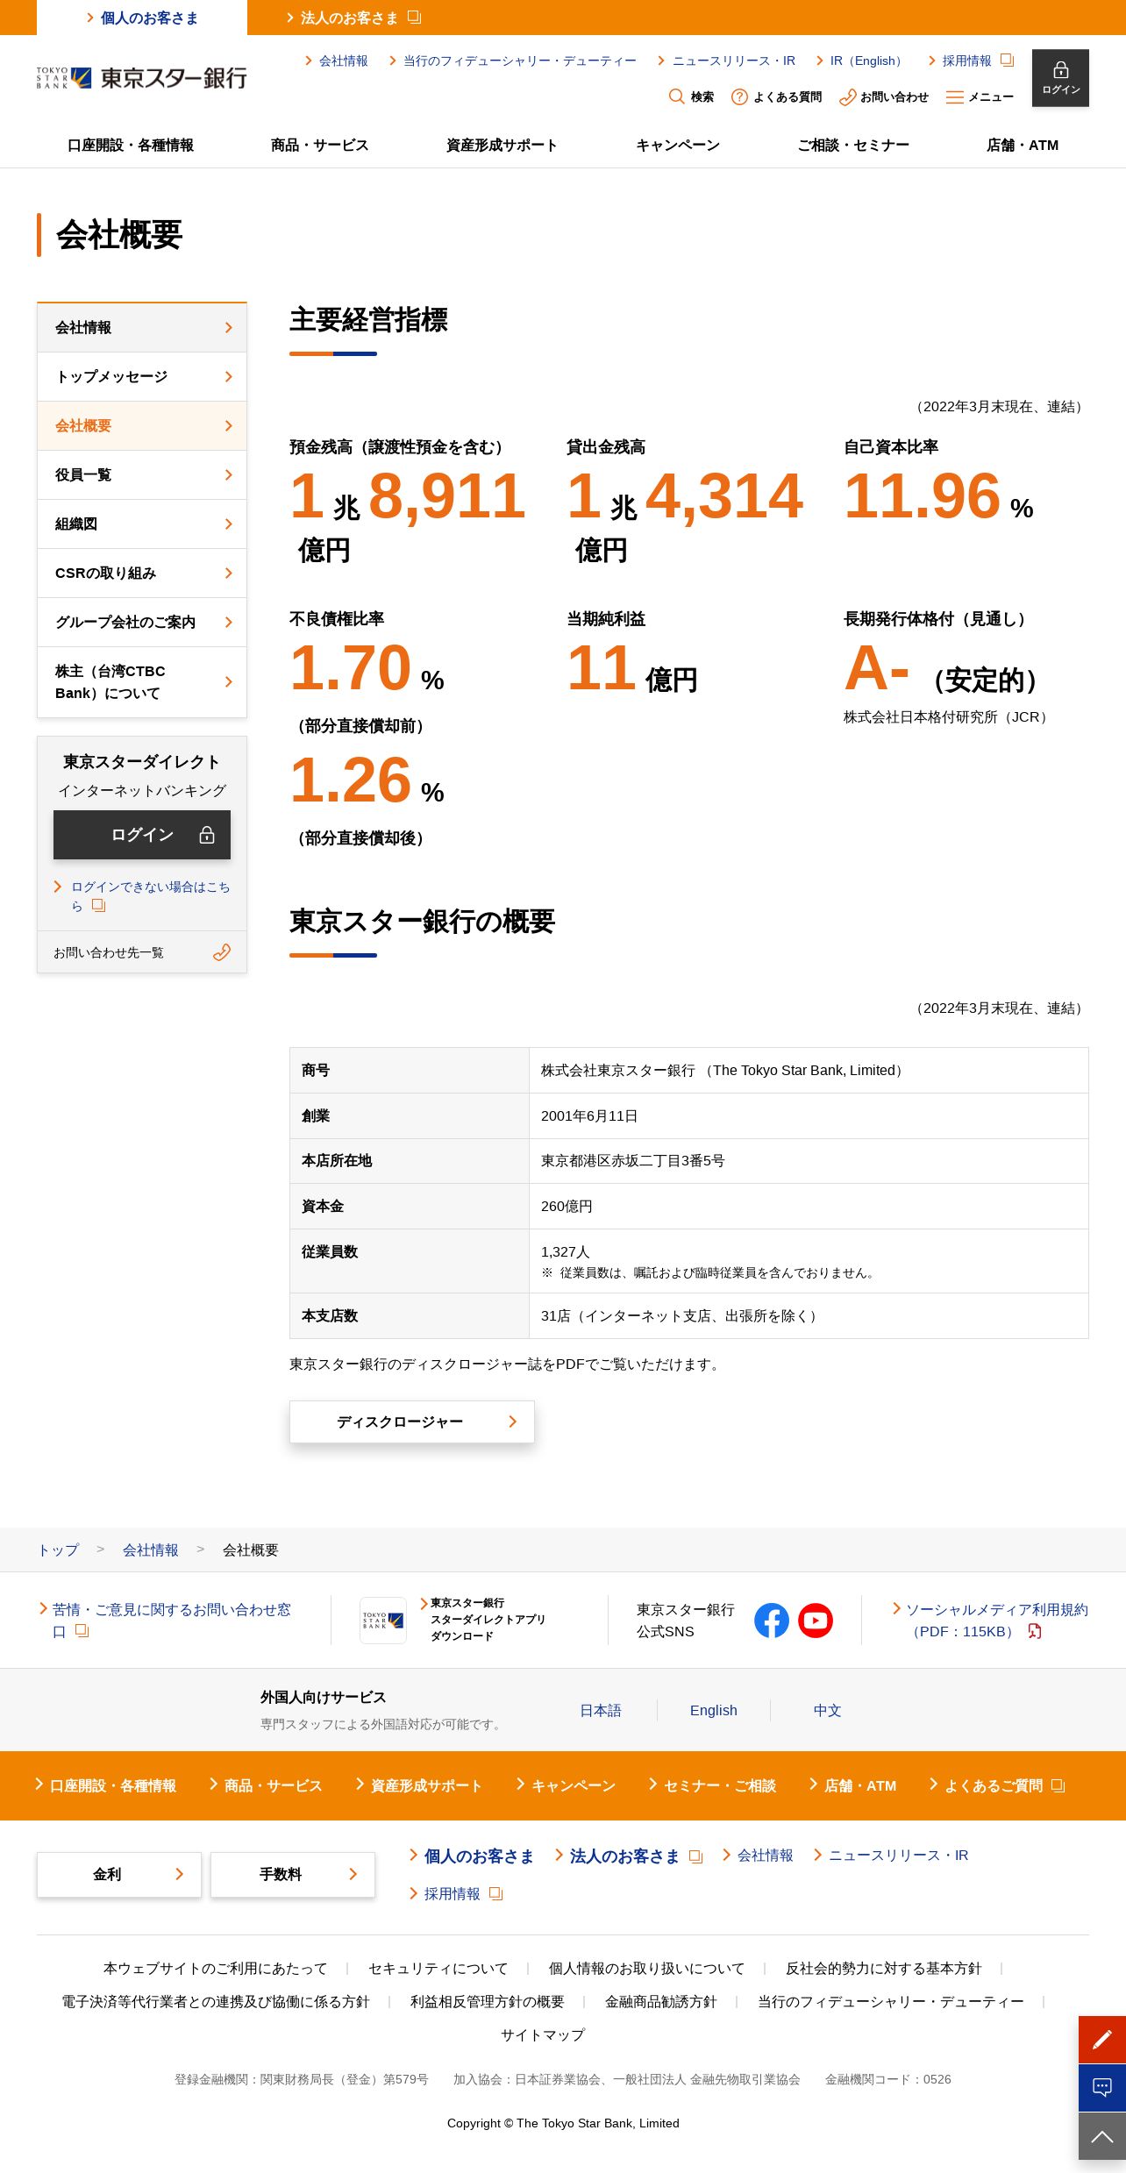Open 資産形成サポート main menu

pos(502,146)
